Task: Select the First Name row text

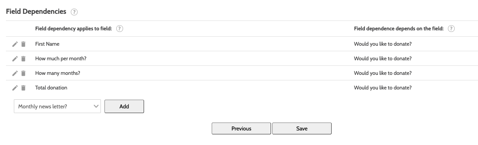Action: click(x=47, y=44)
